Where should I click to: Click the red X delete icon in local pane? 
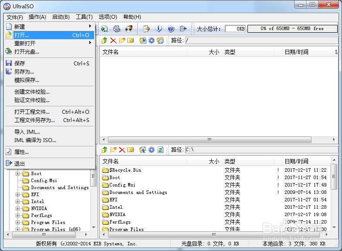tap(122, 150)
